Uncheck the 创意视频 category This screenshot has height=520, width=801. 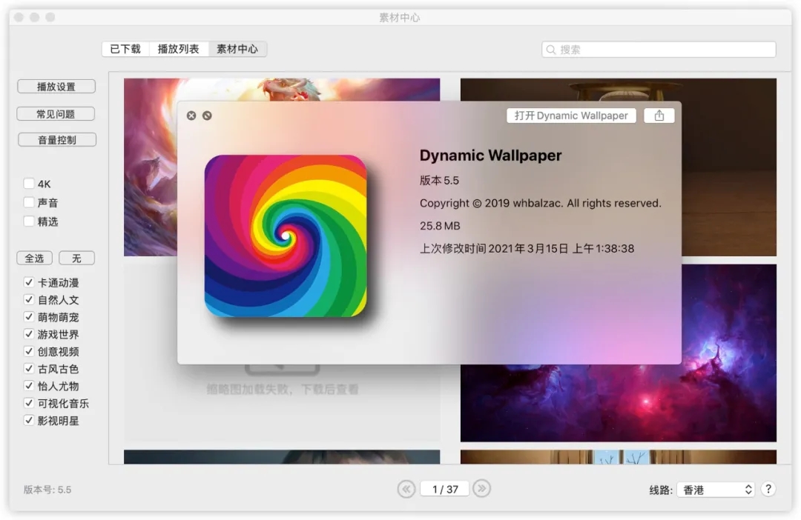tap(29, 352)
